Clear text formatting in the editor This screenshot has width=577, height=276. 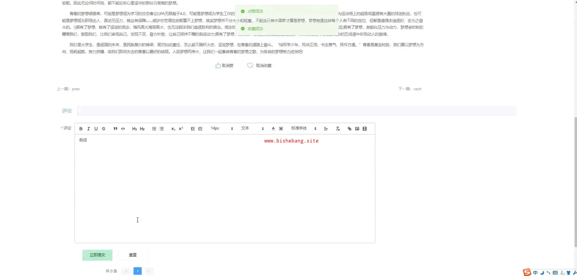(338, 129)
